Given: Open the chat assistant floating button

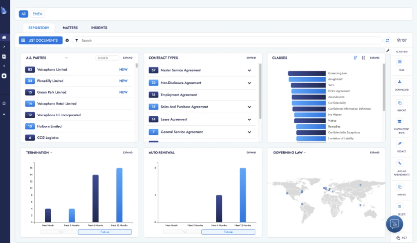Looking at the screenshot, I should (x=394, y=224).
